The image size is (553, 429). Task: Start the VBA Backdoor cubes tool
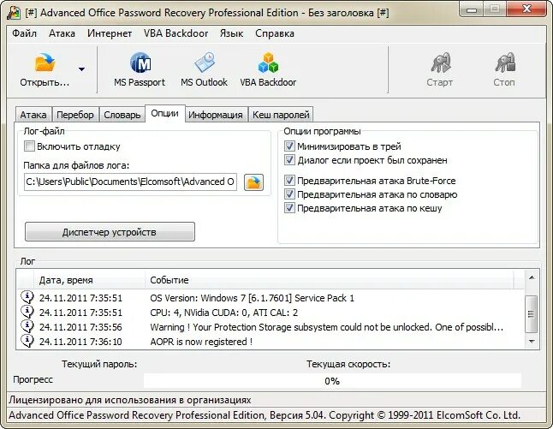pos(268,63)
